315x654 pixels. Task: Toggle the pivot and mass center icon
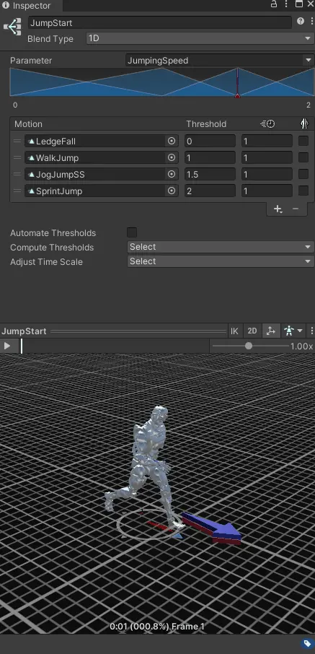[x=271, y=331]
